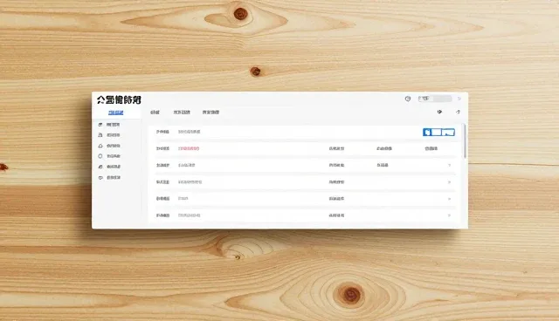Open the pink highlighted text in the second row
559x321 pixels.
(x=189, y=148)
